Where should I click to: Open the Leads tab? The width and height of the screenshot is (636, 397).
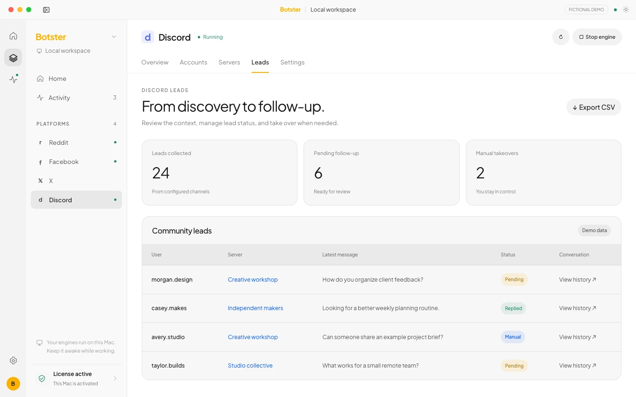tap(260, 63)
